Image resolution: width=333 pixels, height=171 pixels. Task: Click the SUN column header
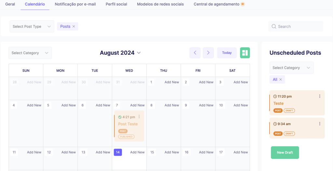(26, 71)
